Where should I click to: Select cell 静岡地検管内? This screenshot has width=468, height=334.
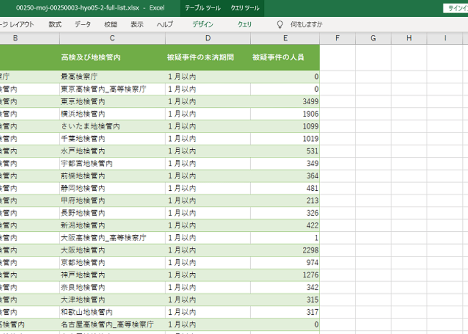(x=112, y=188)
